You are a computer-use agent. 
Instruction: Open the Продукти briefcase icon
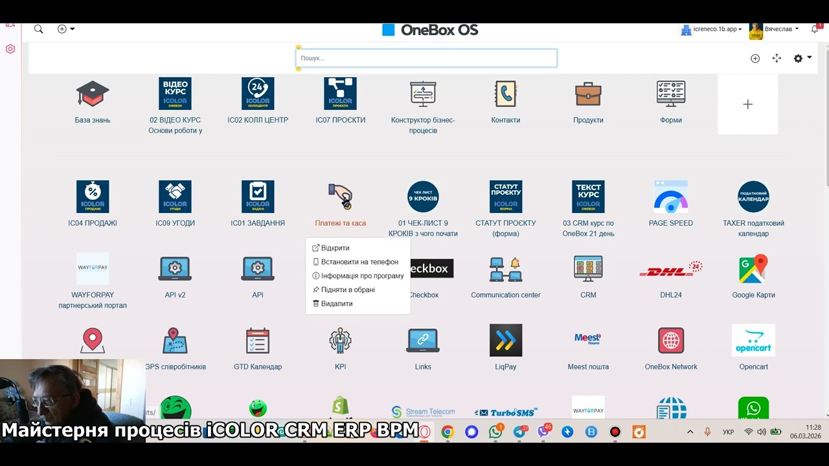[x=588, y=94]
